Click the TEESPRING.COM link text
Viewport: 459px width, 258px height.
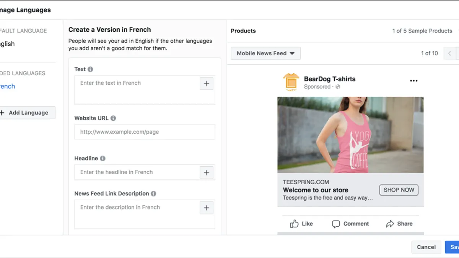click(x=306, y=182)
